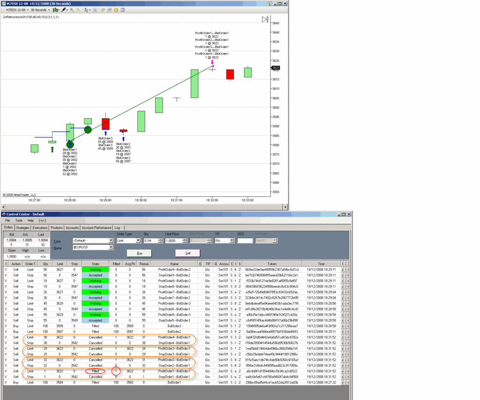Open the Tools menu in Control Center
This screenshot has height=400, width=480.
click(x=19, y=220)
